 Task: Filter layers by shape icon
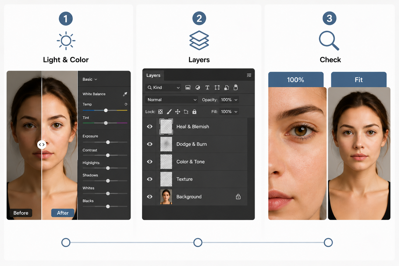pos(217,88)
